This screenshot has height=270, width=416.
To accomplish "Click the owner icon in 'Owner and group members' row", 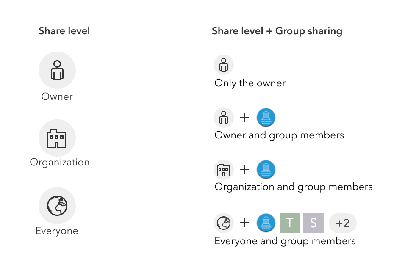I will click(224, 117).
